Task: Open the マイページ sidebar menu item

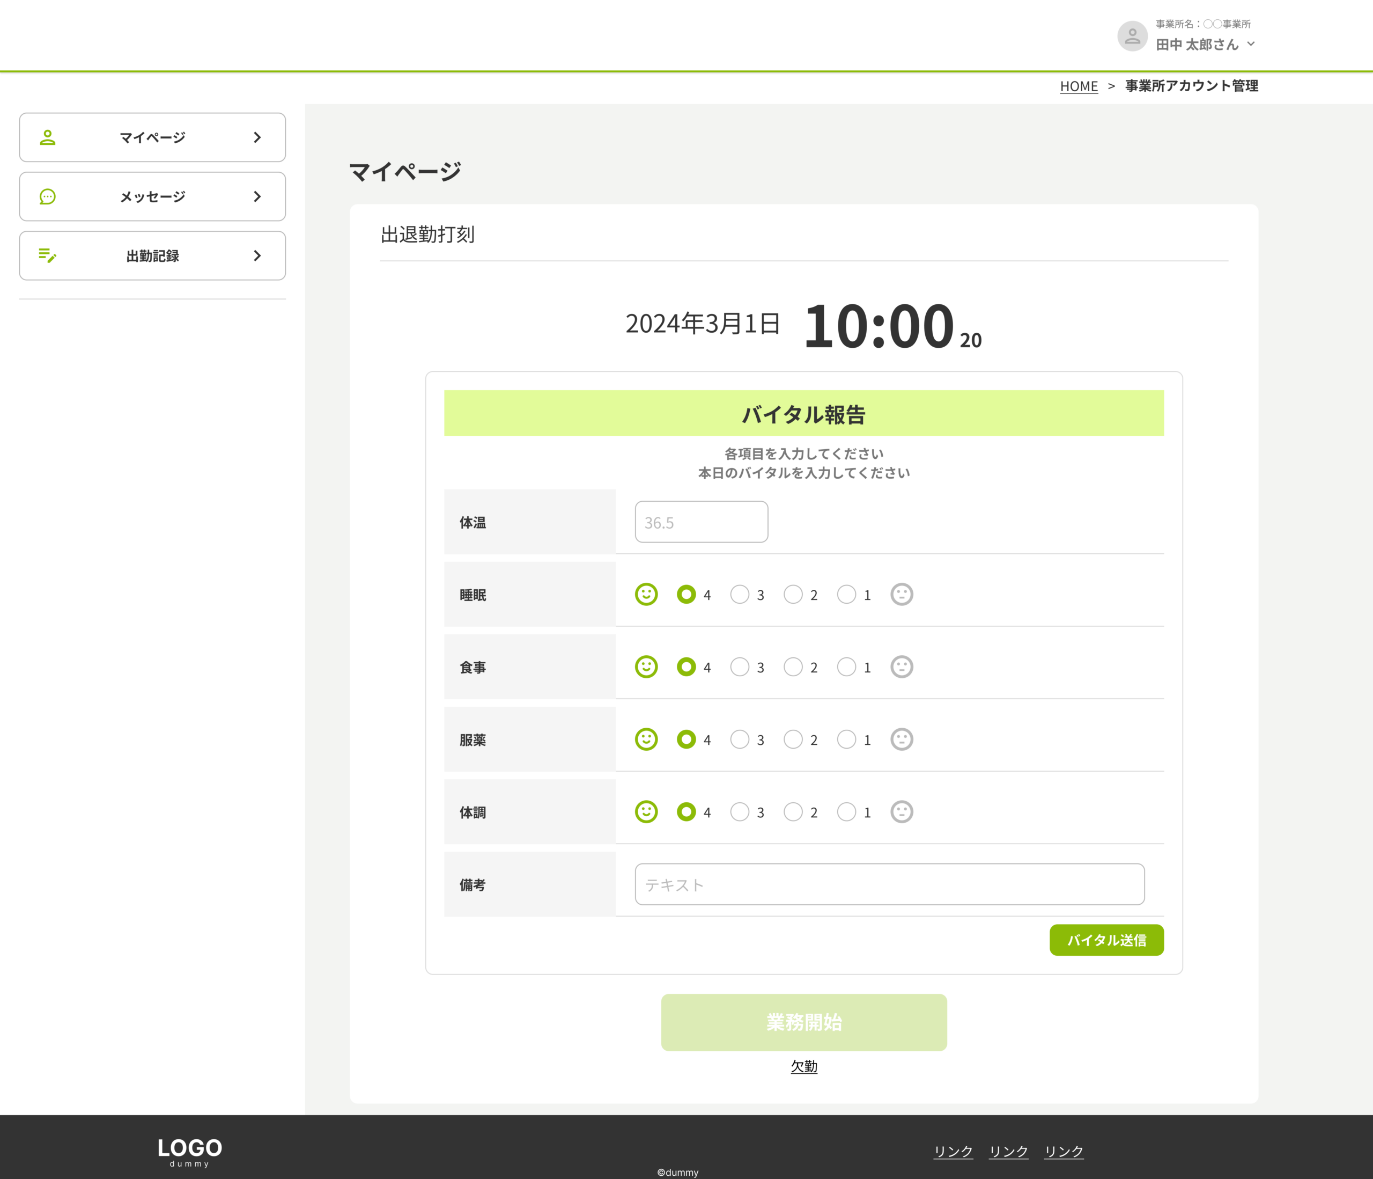Action: [152, 137]
